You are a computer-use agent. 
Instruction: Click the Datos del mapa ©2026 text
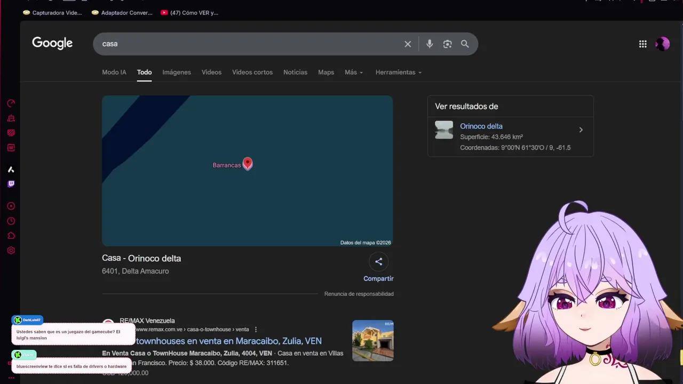366,243
